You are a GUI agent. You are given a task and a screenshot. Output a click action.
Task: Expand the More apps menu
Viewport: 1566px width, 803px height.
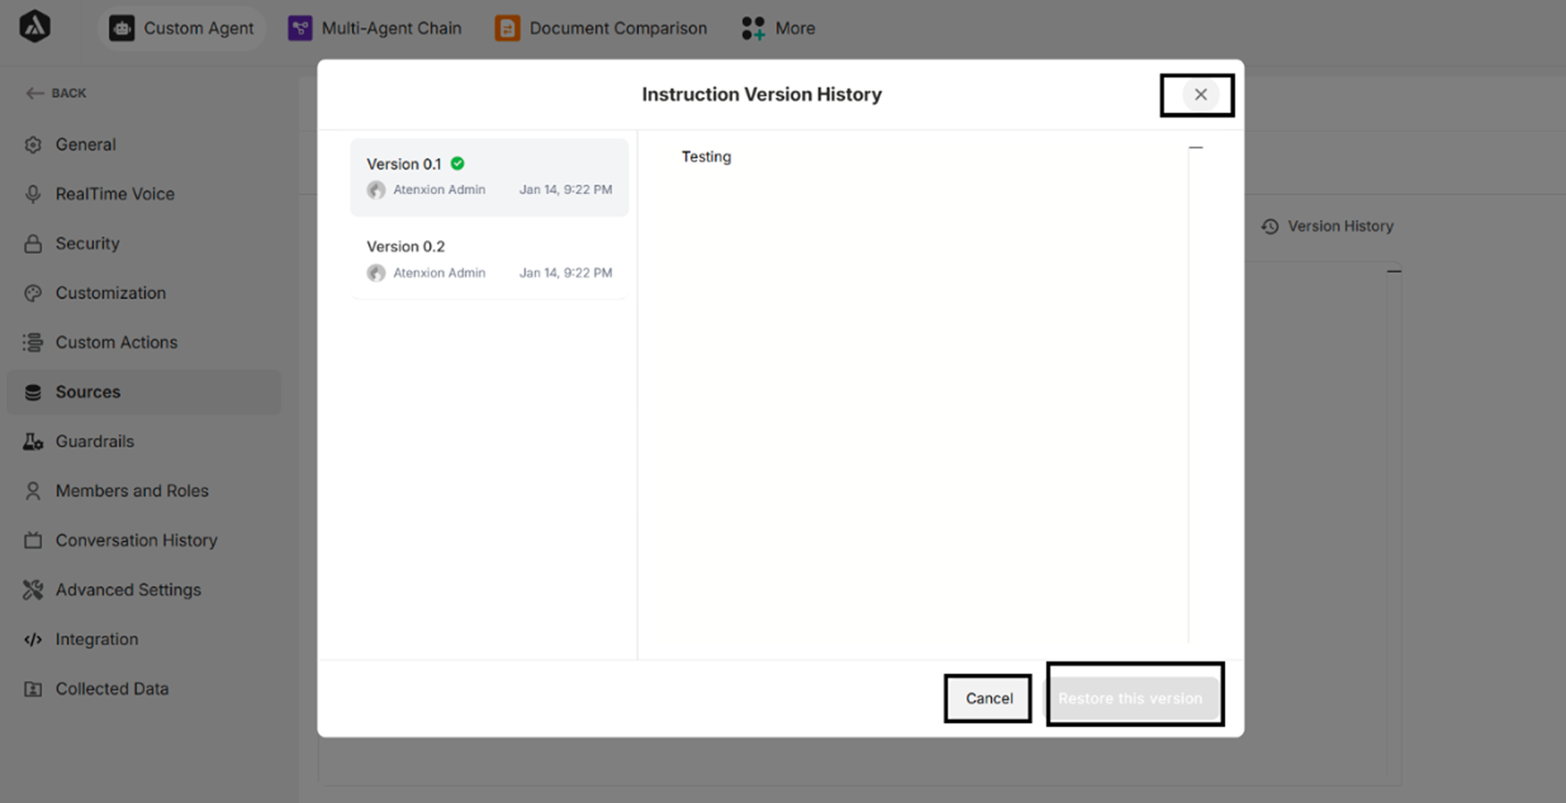click(779, 28)
